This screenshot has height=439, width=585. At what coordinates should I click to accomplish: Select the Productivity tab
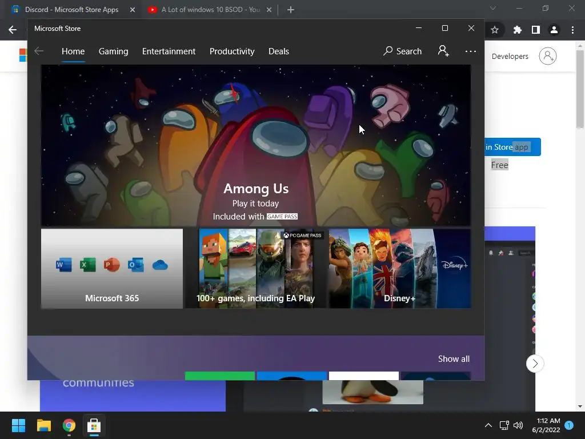point(232,51)
